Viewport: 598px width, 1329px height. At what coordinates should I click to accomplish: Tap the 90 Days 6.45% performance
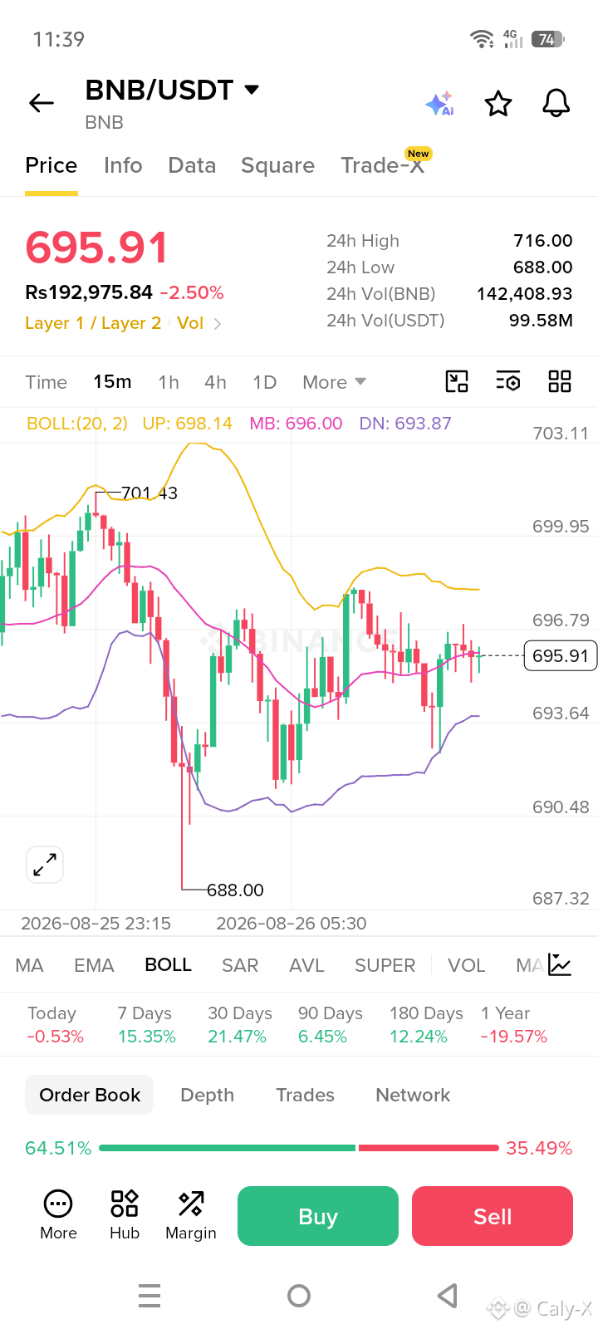click(x=330, y=1024)
